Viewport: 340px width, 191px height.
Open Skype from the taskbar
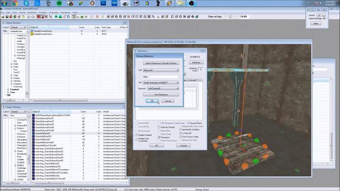click(x=26, y=3)
